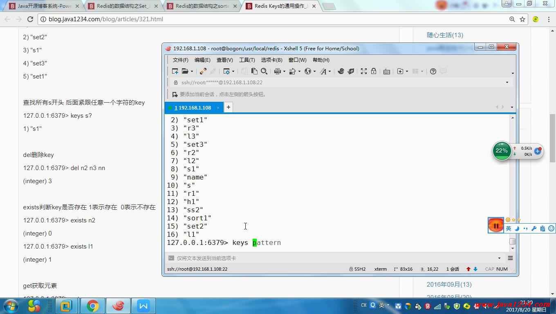
Task: Open the 查看(V) menu
Action: click(224, 60)
